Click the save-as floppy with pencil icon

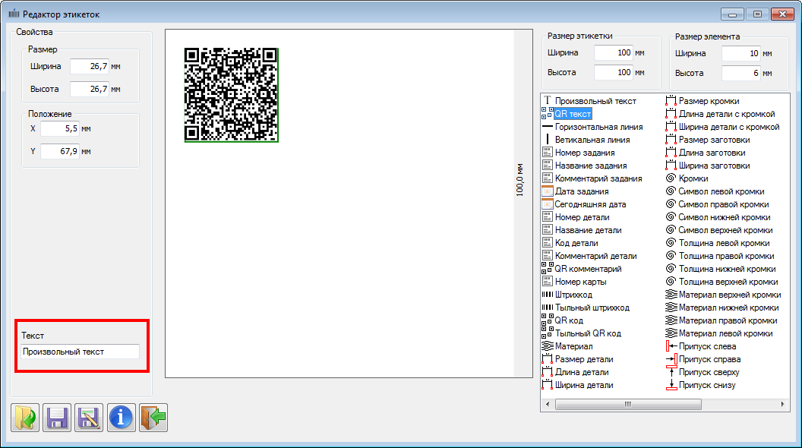coord(89,418)
